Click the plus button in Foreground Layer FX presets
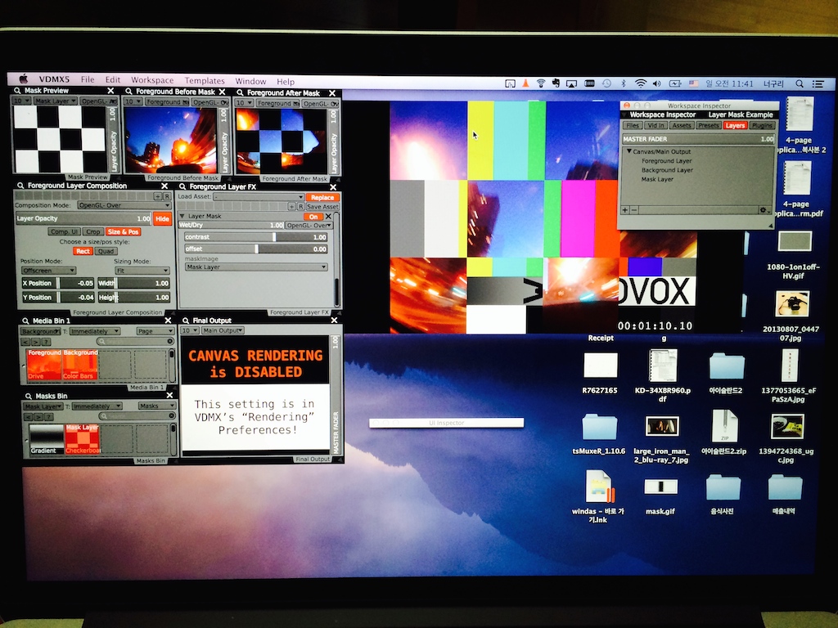 pos(292,207)
